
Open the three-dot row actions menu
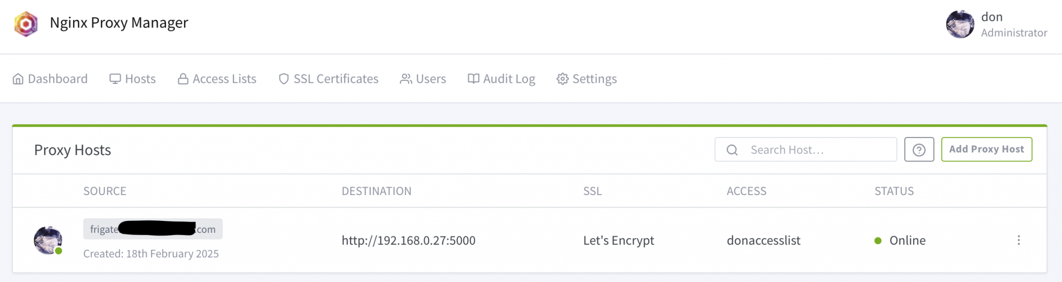(1018, 240)
